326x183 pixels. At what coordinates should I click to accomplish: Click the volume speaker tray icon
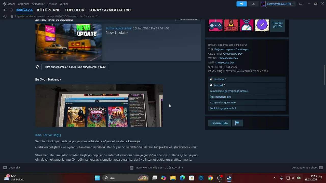click(x=293, y=178)
